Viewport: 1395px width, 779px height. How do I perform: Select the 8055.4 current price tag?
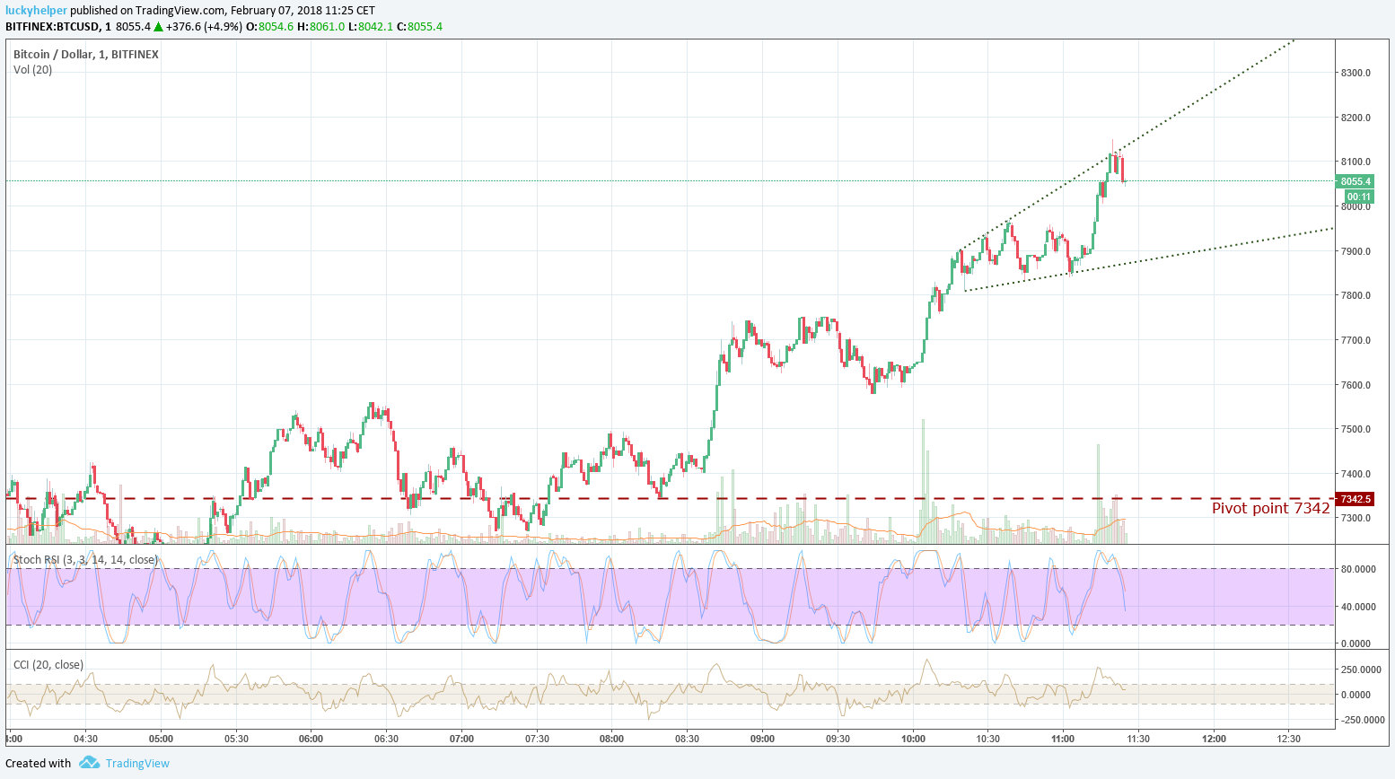(x=1356, y=181)
